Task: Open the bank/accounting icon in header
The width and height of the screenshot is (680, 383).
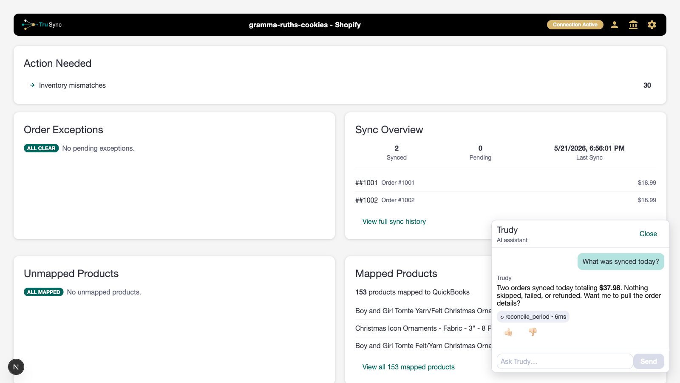Action: 633,25
